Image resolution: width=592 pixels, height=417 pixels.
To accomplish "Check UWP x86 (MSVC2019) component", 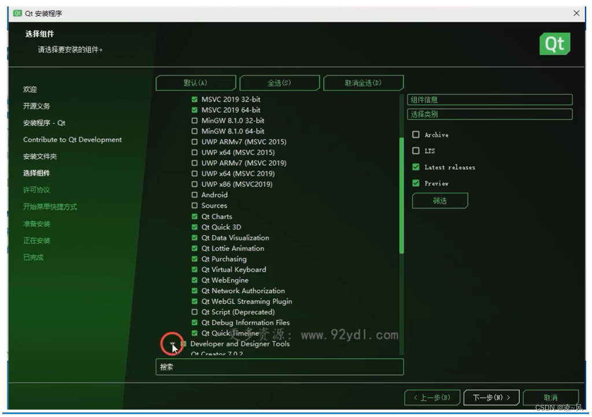I will [x=194, y=184].
